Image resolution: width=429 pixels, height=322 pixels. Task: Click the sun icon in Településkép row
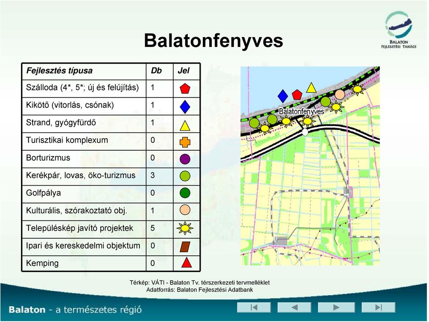185,228
